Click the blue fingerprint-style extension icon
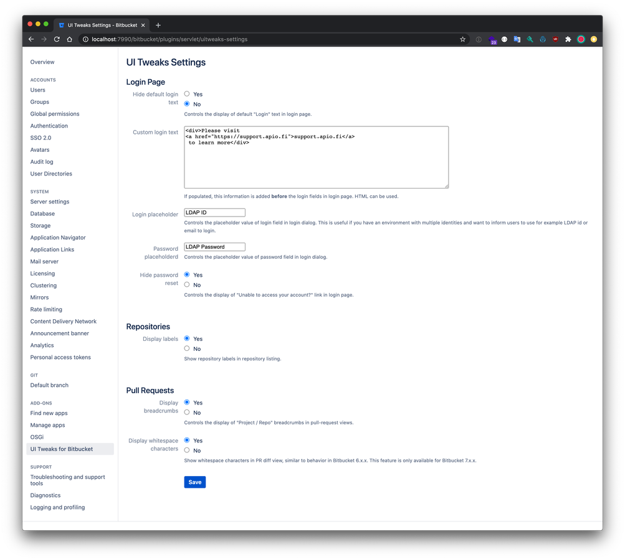Image resolution: width=625 pixels, height=560 pixels. click(543, 39)
